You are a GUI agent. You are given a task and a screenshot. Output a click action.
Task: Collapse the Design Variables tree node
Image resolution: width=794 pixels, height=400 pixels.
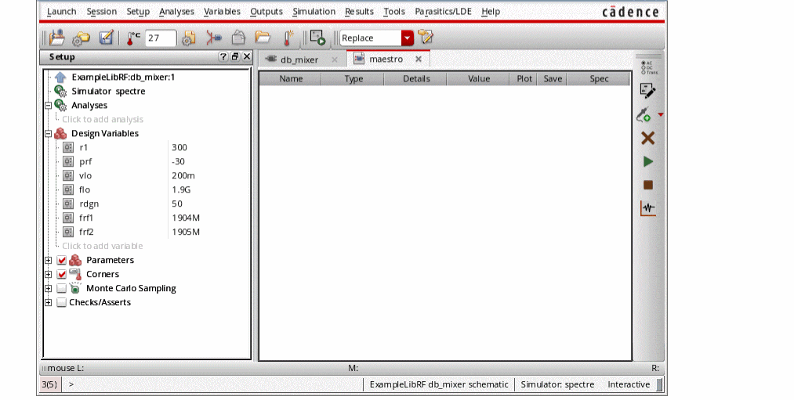pos(48,134)
